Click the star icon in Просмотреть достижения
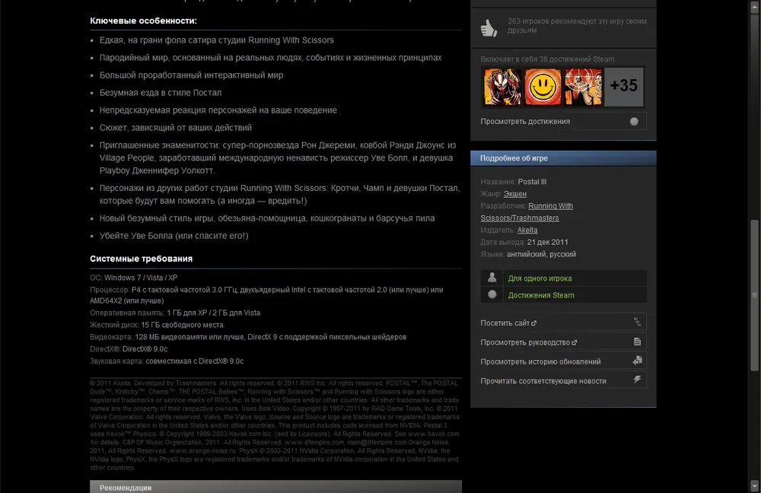The image size is (761, 493). [634, 121]
